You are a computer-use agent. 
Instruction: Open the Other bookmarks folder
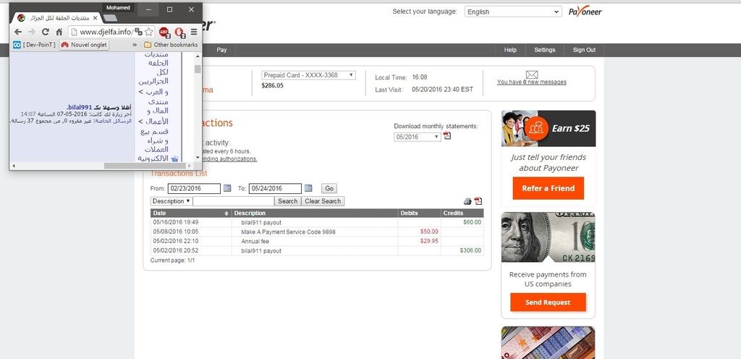pos(171,45)
